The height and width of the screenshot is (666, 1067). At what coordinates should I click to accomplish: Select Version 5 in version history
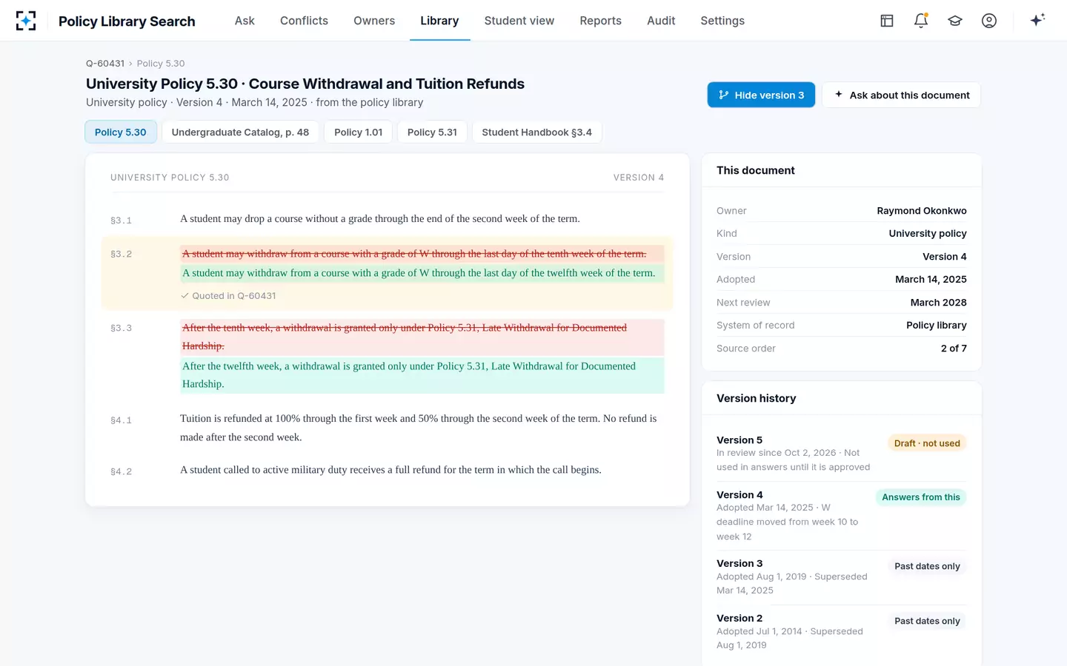(841, 454)
